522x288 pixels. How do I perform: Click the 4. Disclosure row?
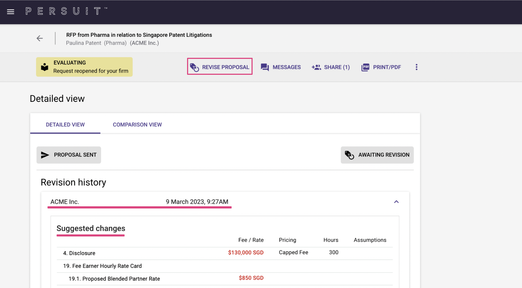[x=225, y=253]
